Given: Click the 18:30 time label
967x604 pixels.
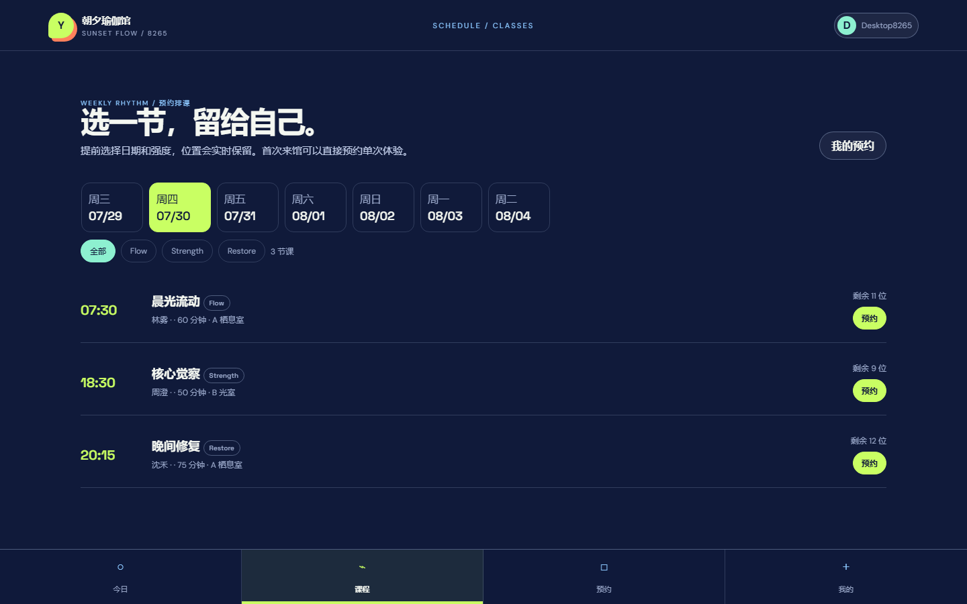Looking at the screenshot, I should click(98, 383).
